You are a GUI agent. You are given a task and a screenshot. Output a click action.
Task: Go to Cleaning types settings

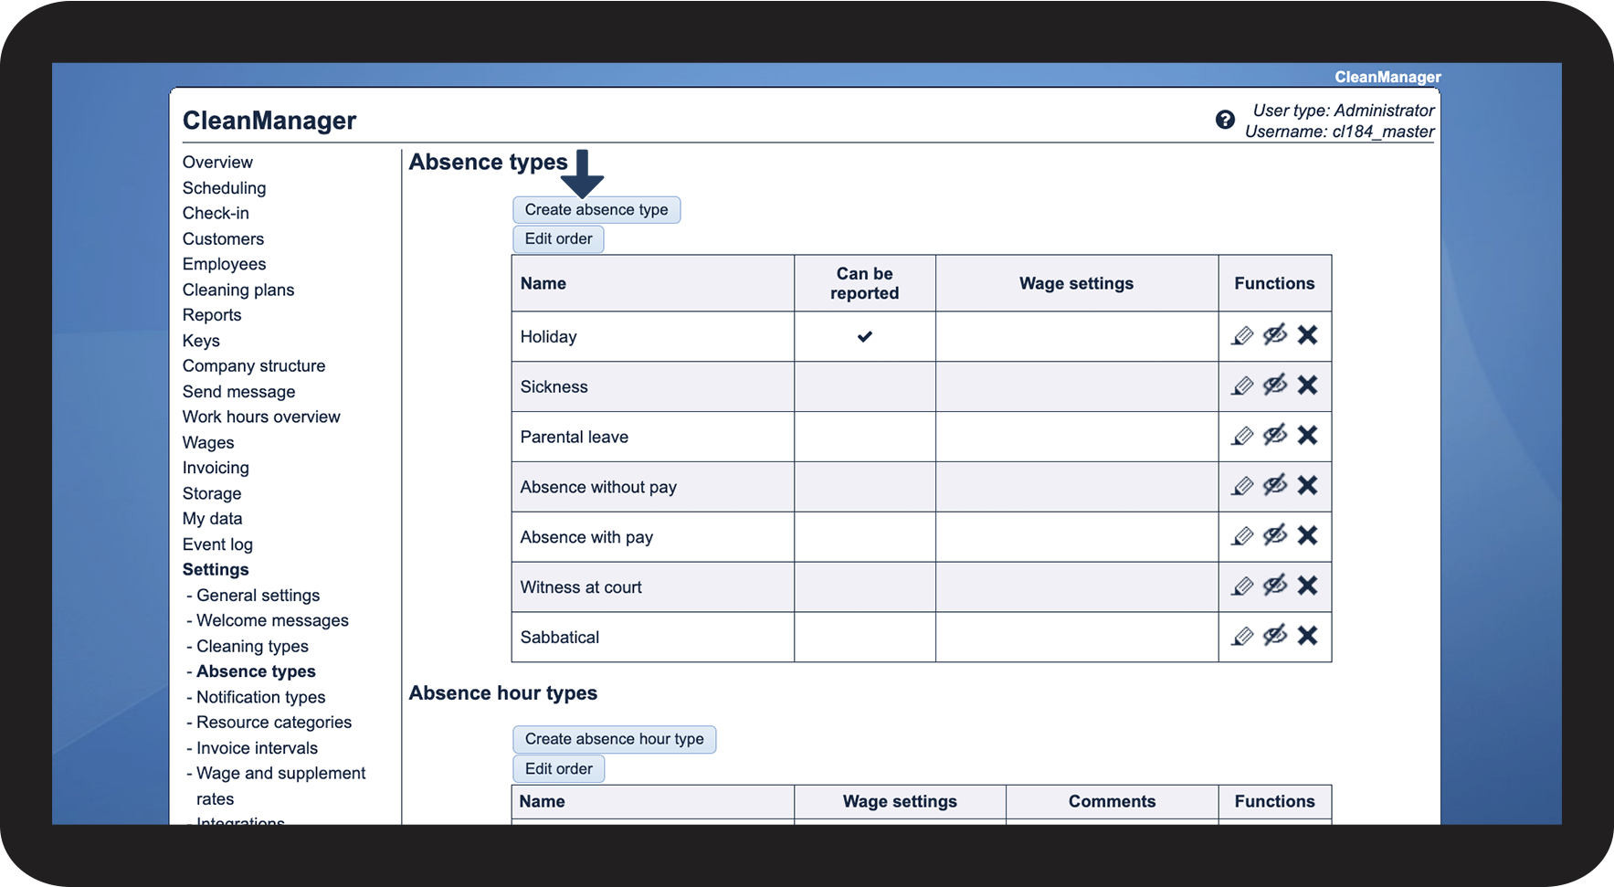pos(252,646)
